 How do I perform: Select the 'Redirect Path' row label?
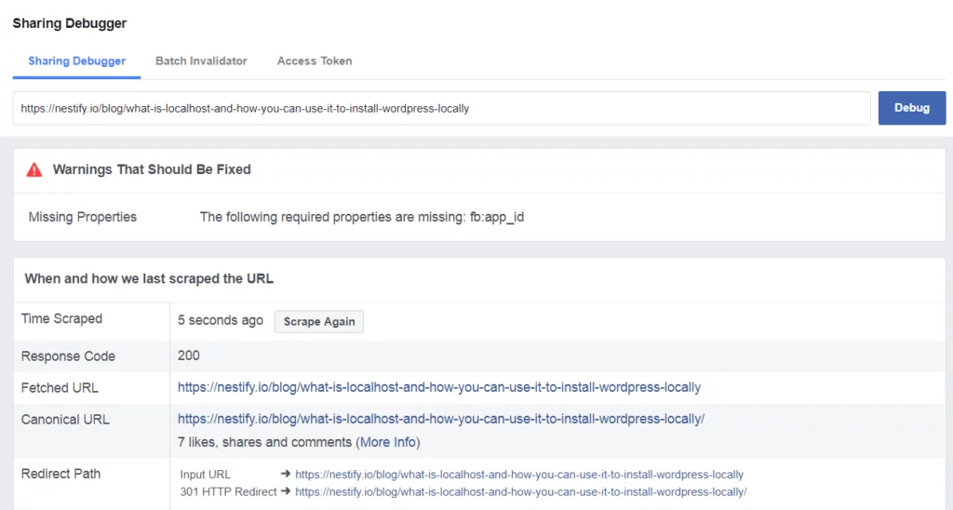(60, 474)
